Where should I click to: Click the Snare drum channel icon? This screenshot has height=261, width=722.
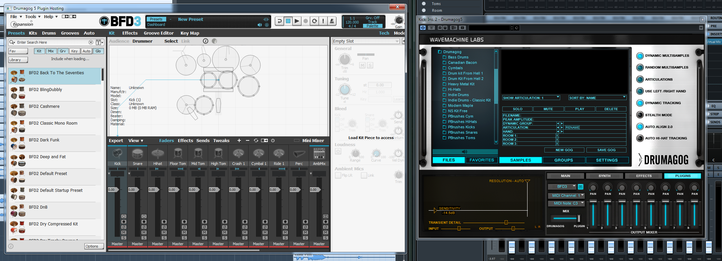tap(138, 154)
